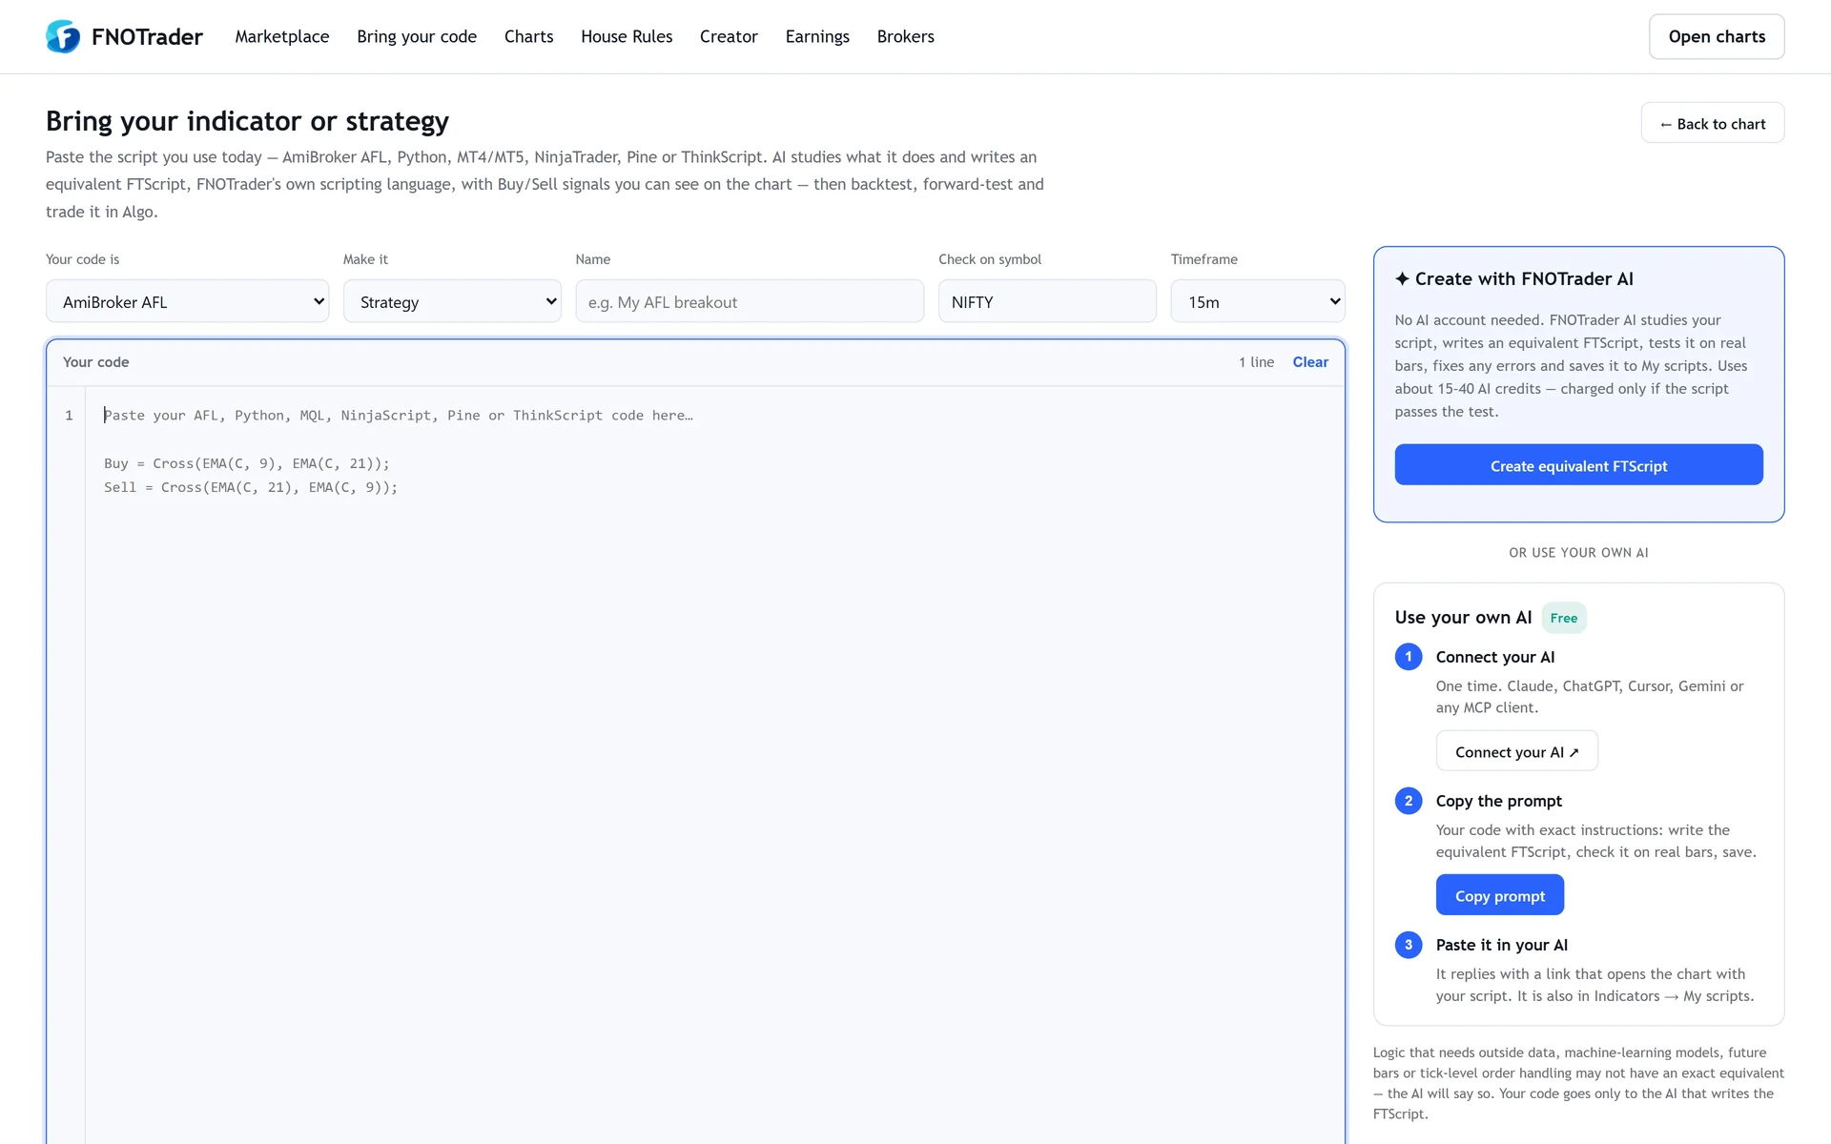Focus the Check on symbol NIFTY field
Screen dimensions: 1831x1144
pos(1047,301)
